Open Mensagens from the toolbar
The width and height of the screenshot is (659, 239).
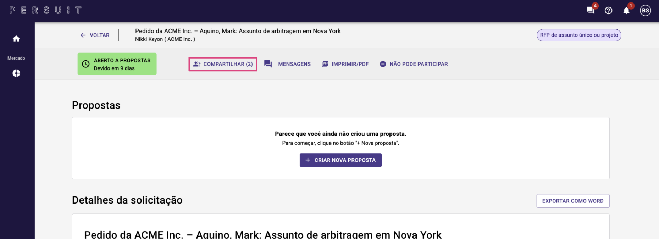288,64
